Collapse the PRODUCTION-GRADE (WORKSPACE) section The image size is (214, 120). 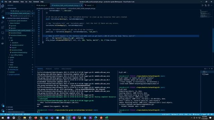click(x=18, y=18)
